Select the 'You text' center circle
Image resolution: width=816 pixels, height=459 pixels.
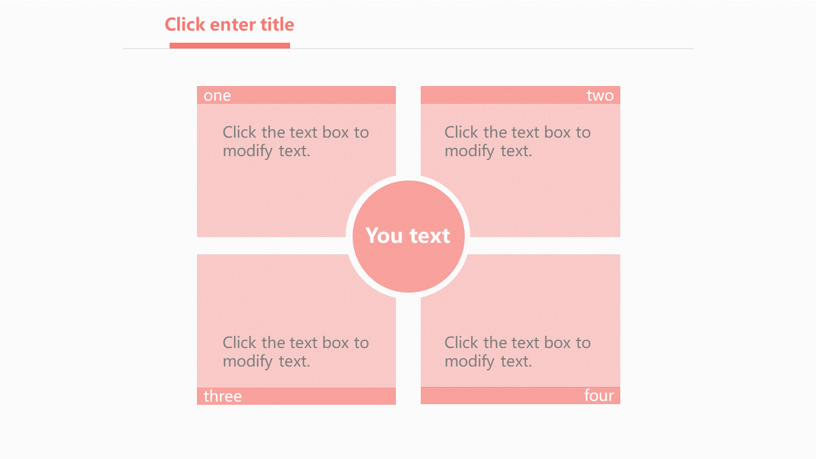[x=408, y=237]
